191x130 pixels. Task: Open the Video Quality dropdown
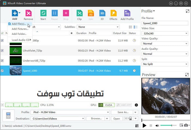165,44
